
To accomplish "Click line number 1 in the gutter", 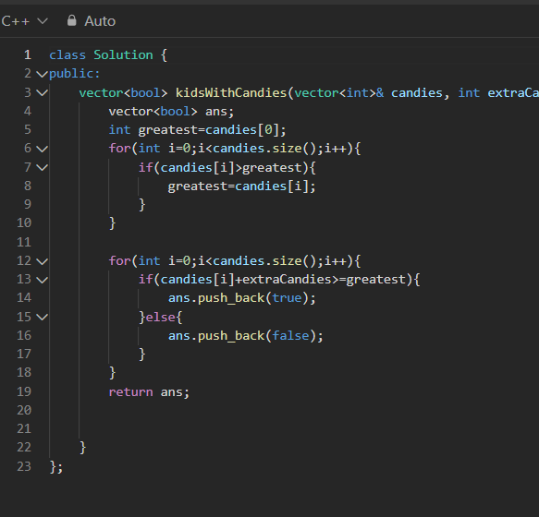I will click(28, 54).
